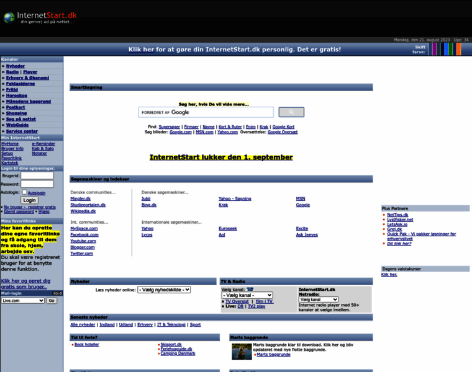Open Faktasiderne in the Kanaler menu
The height and width of the screenshot is (372, 472).
pyautogui.click(x=20, y=84)
